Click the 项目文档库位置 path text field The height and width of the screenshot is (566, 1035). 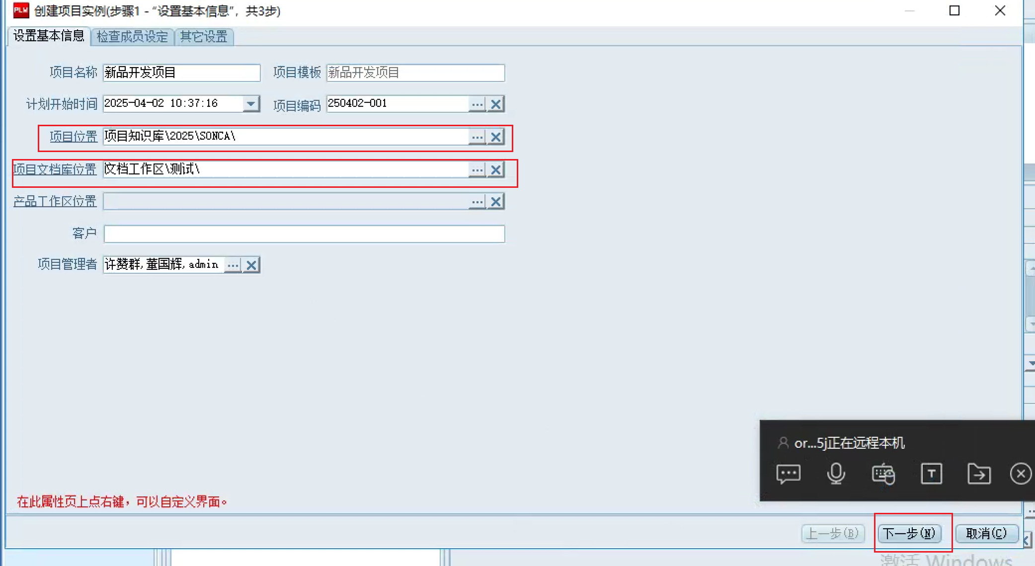286,169
